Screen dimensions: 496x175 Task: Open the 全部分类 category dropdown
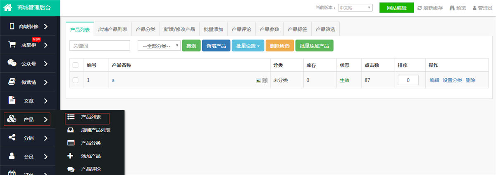[159, 46]
